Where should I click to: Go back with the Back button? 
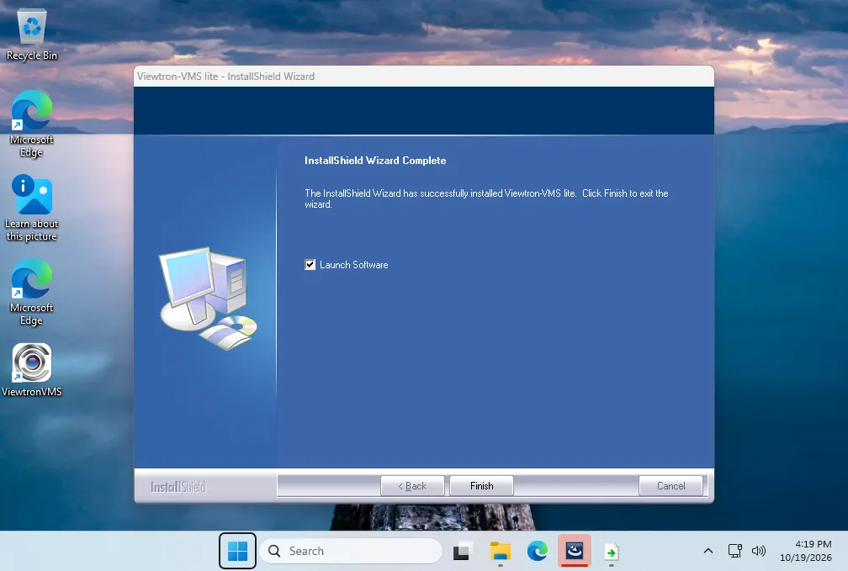click(x=412, y=485)
